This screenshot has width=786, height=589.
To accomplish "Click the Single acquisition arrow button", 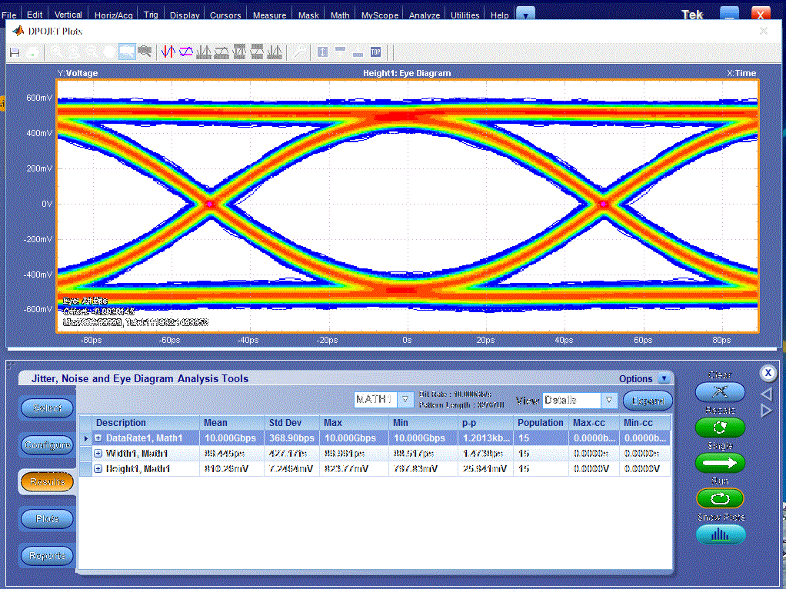I will (721, 463).
